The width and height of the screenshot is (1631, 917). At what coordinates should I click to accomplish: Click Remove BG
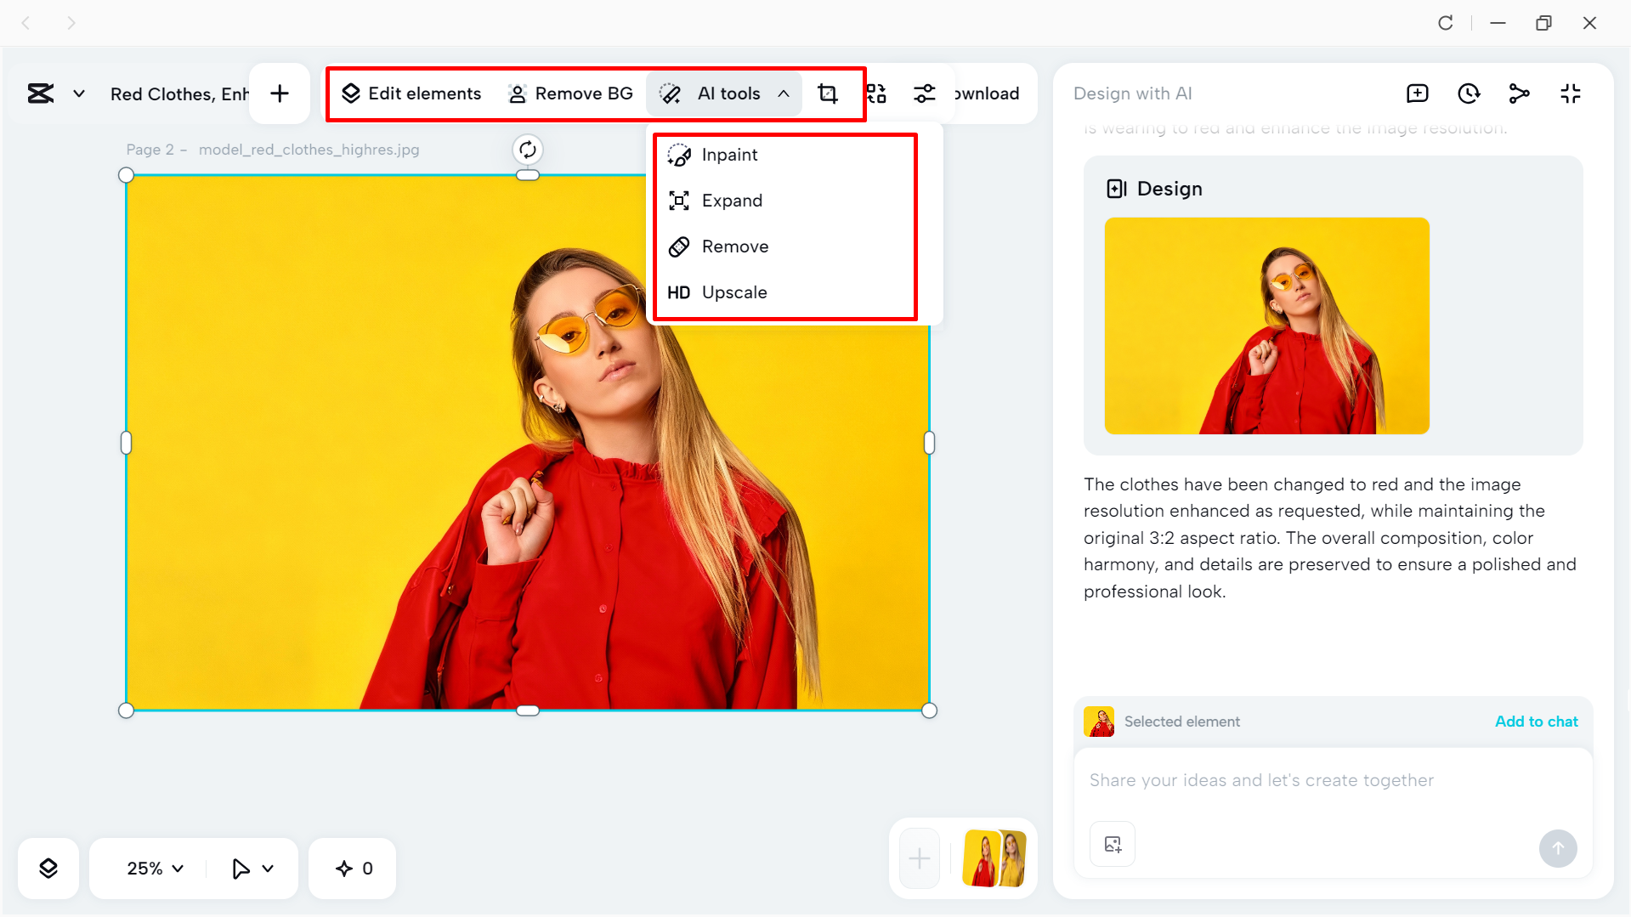[x=570, y=93]
